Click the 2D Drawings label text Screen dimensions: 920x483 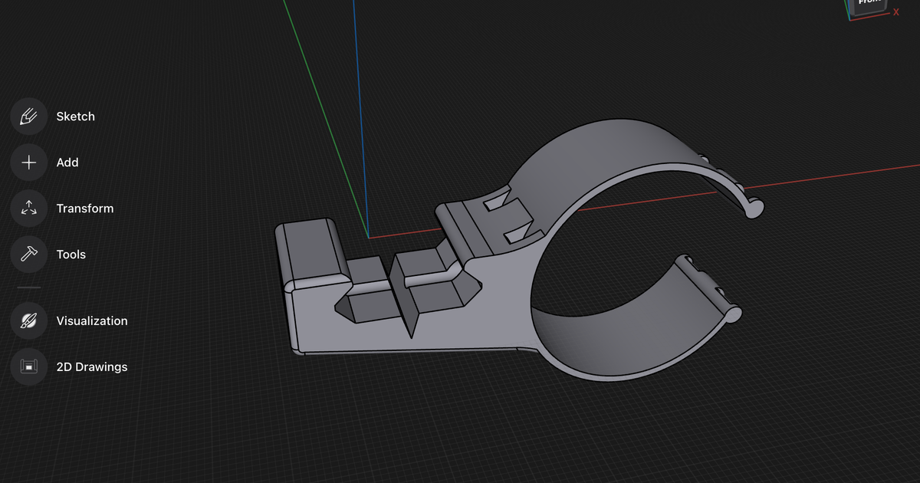click(x=92, y=366)
